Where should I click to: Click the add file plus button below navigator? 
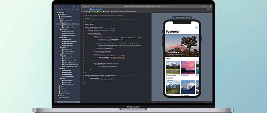point(56,102)
